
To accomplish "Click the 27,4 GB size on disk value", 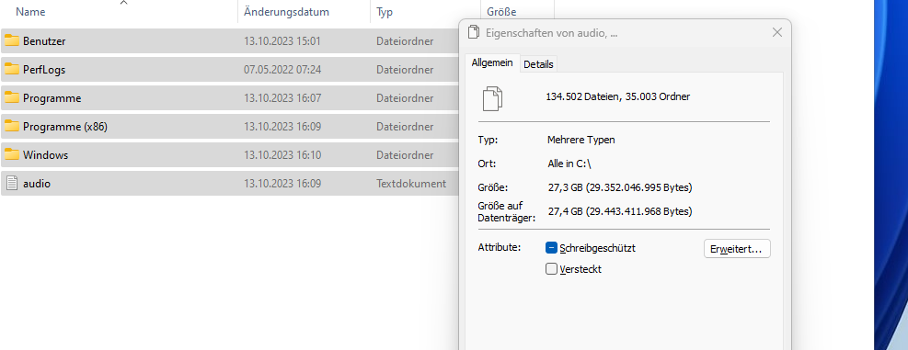I will pyautogui.click(x=620, y=211).
